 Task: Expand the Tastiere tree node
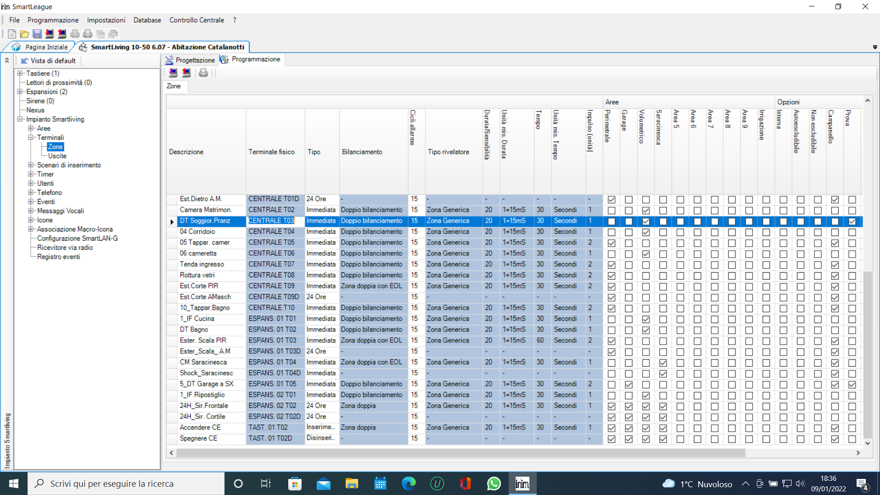pos(20,73)
